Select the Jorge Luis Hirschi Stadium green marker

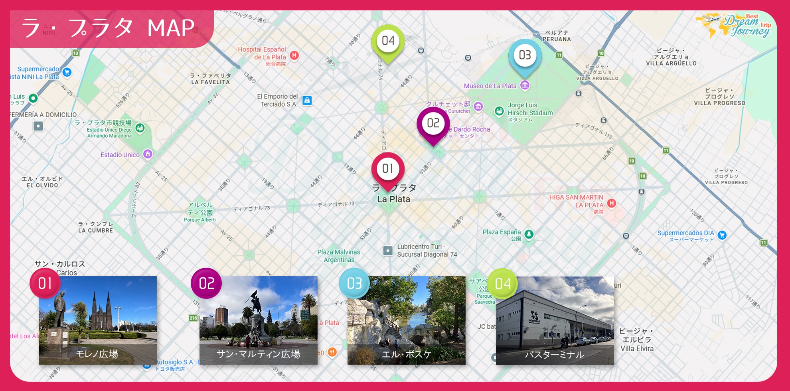pos(499,111)
